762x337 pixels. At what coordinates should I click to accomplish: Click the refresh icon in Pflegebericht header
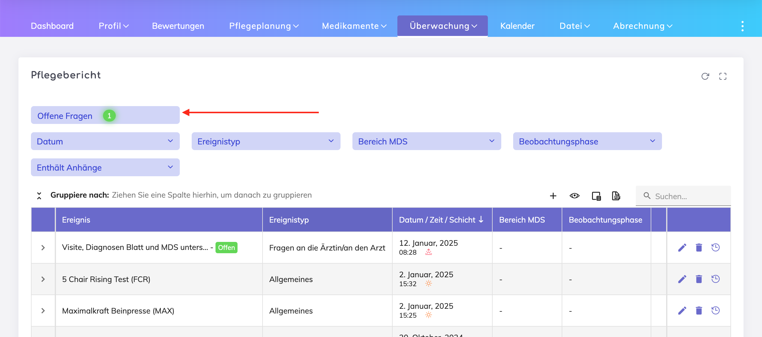705,76
